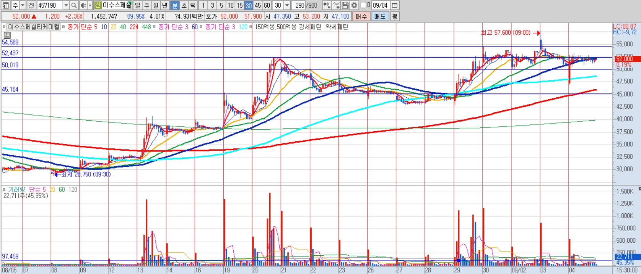641x274 pixels.
Task: Switch to weekly chart 주
Action: pos(146,5)
